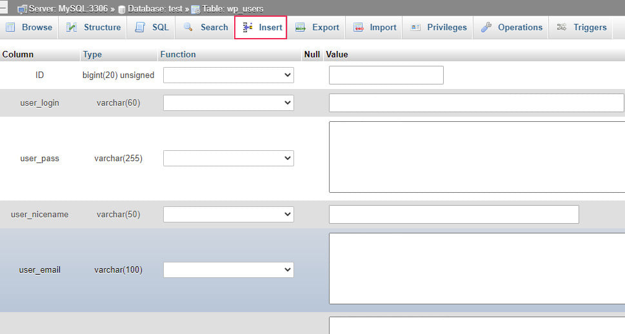Click the Structure tab icon
This screenshot has width=625, height=334.
tap(72, 27)
